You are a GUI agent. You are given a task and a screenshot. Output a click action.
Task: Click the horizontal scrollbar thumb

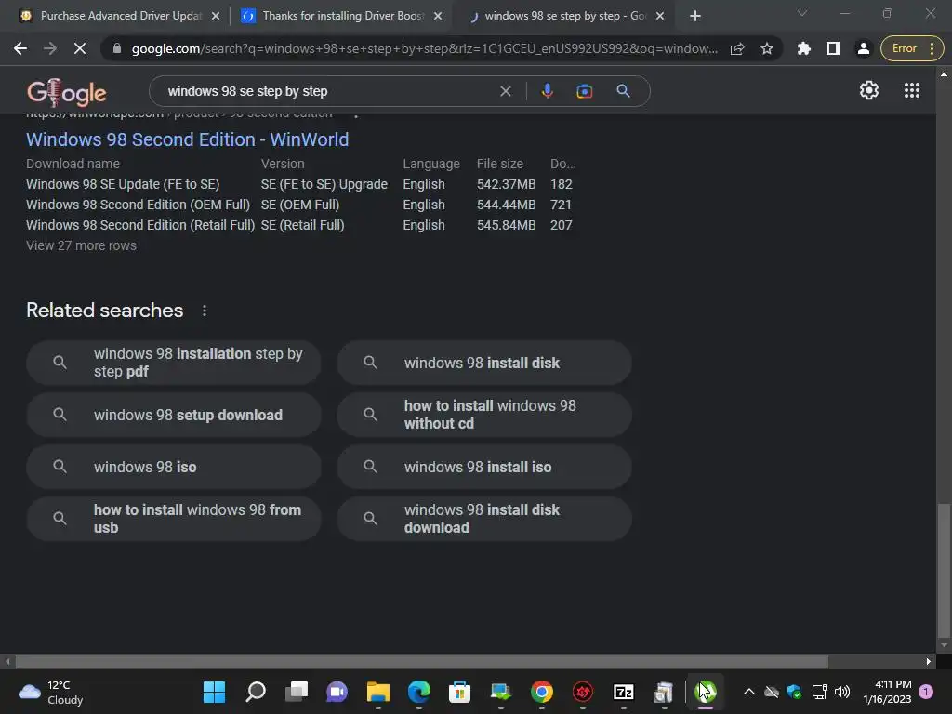pos(421,661)
